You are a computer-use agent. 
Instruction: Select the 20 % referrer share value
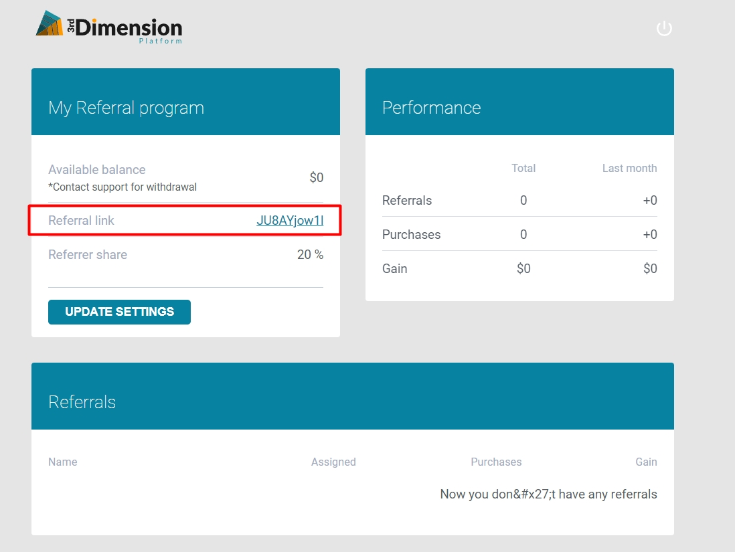click(x=310, y=255)
